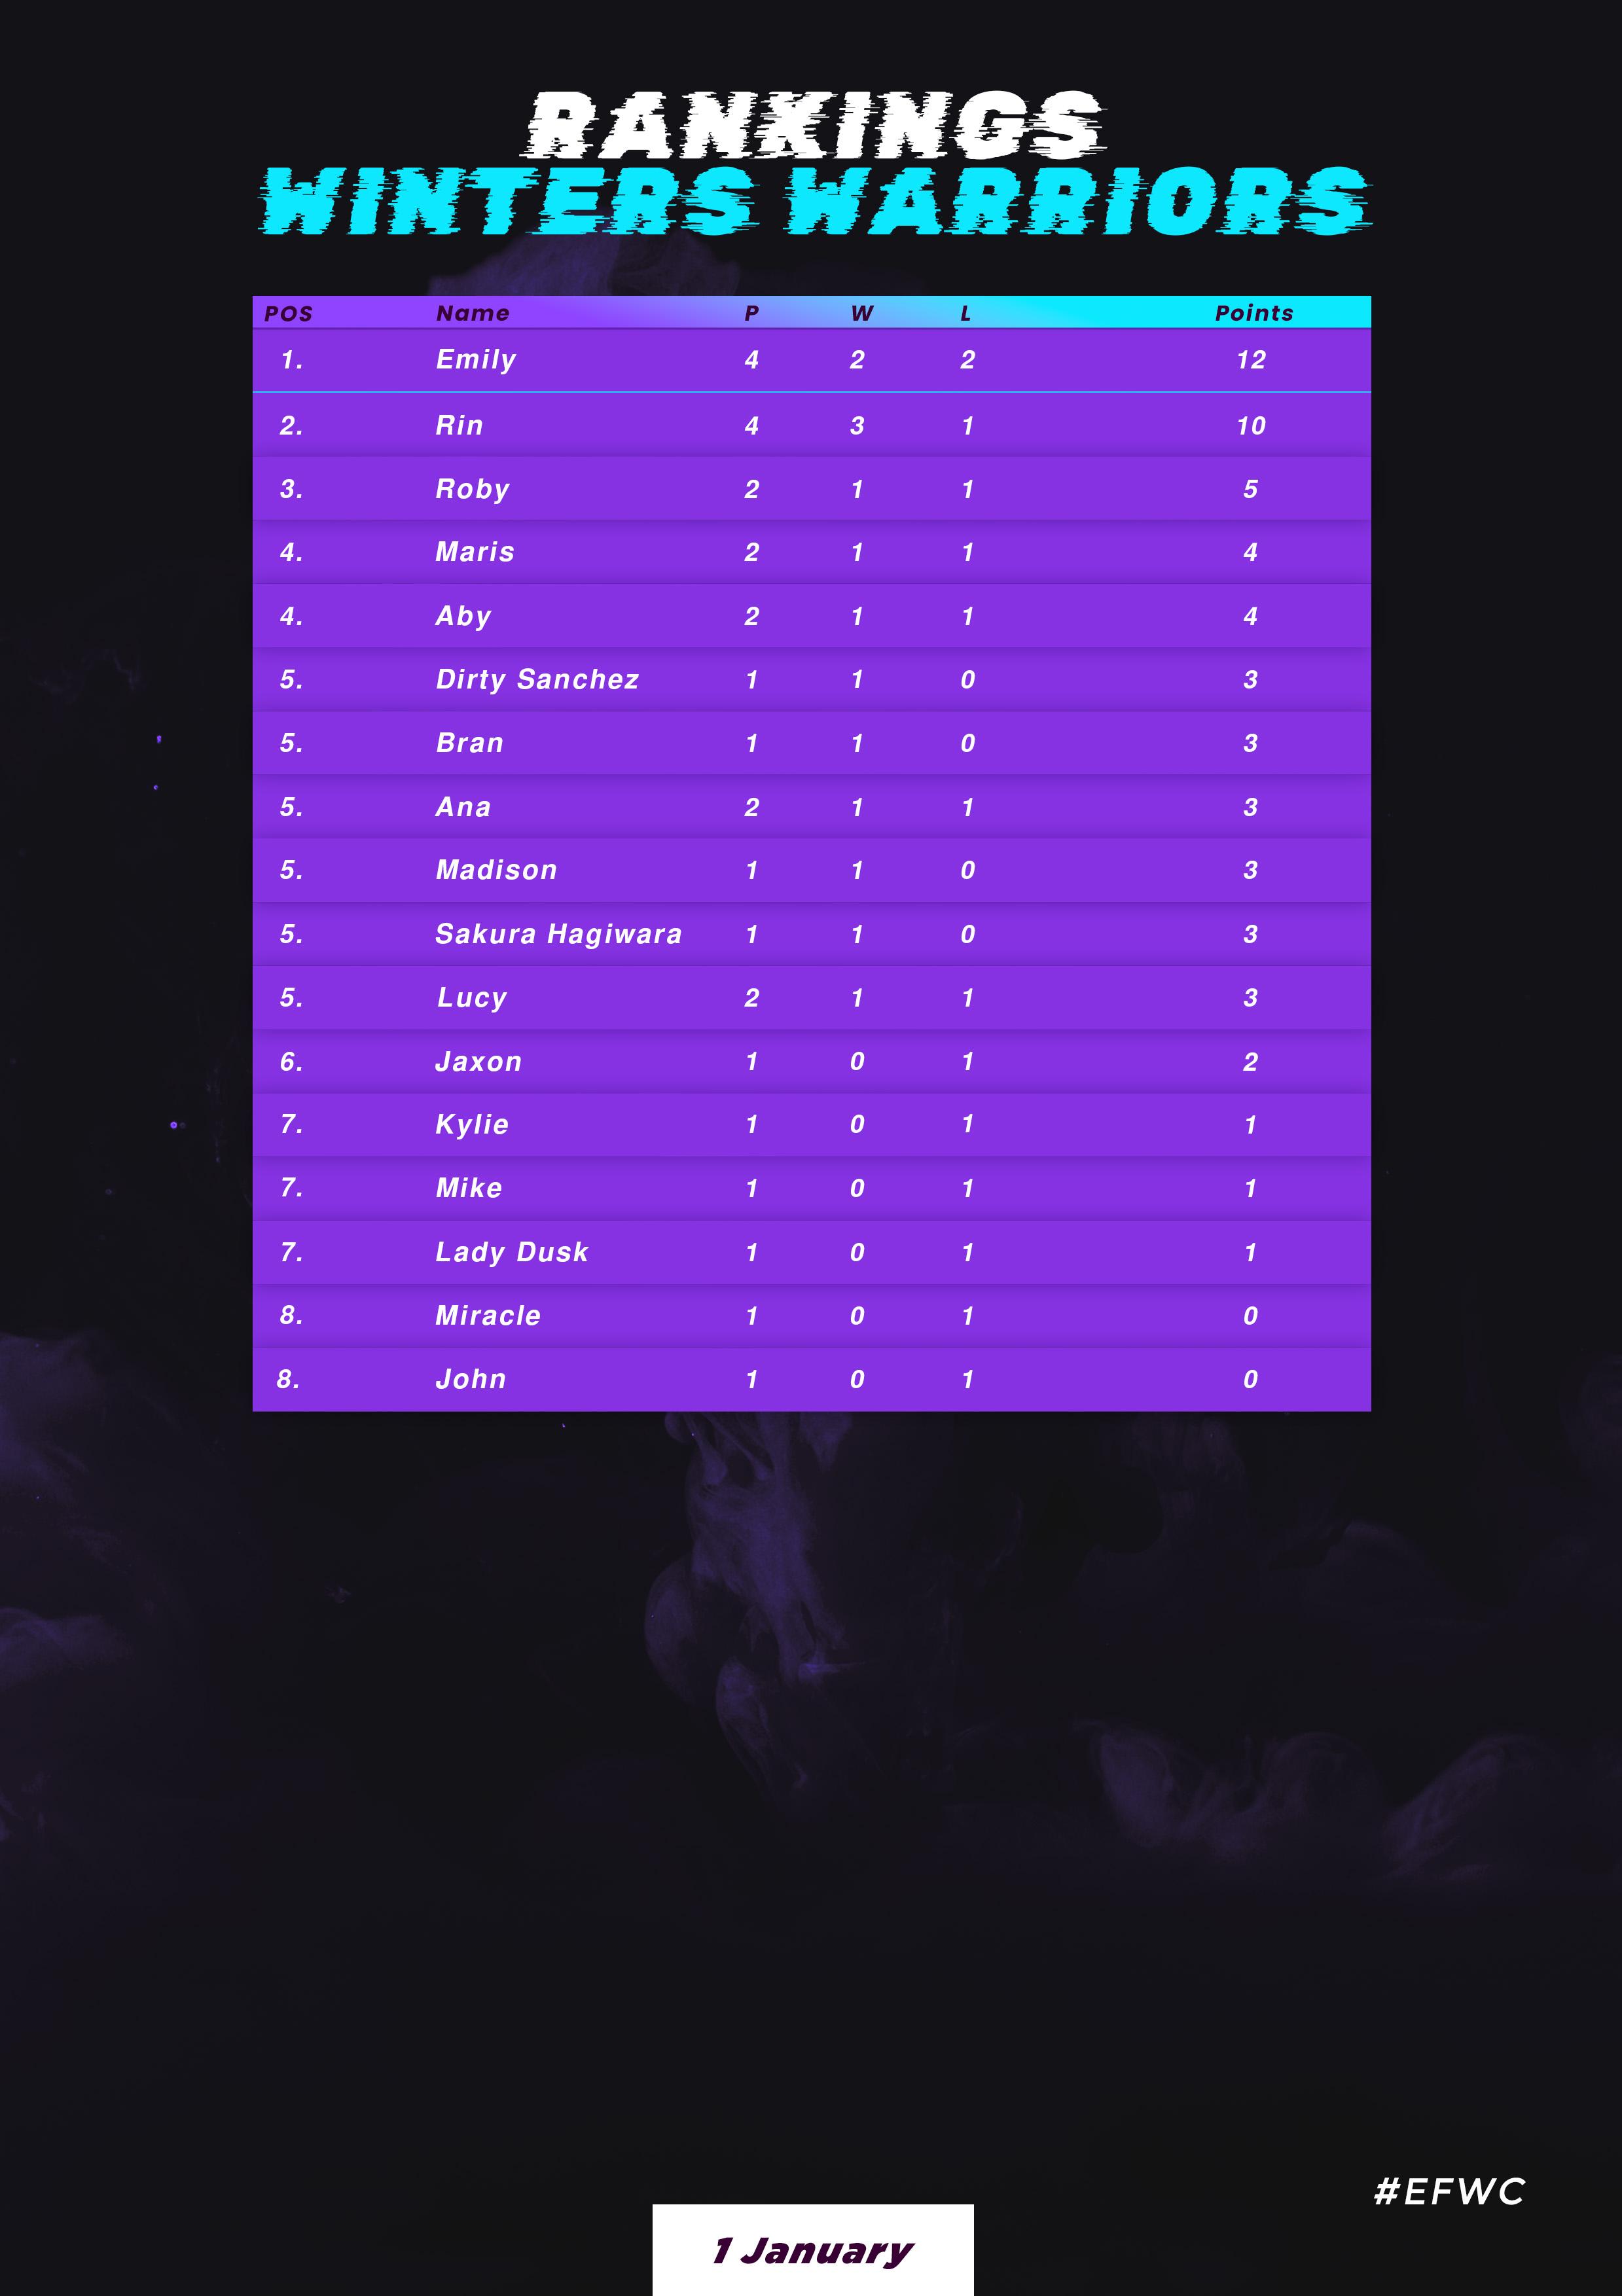Select the Name column header

(x=473, y=313)
